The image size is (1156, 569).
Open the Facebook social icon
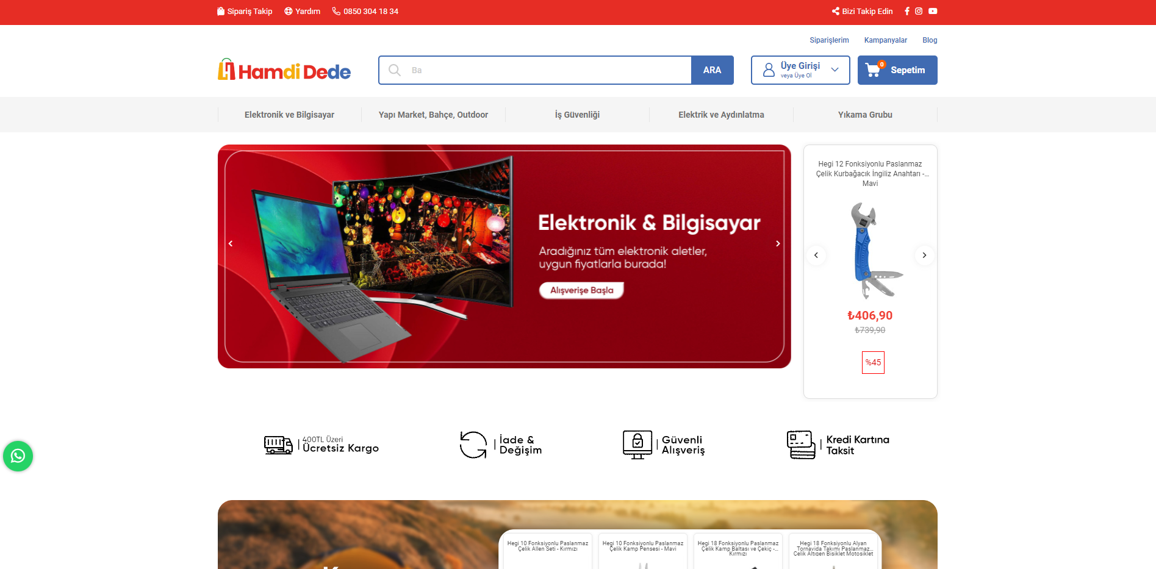pos(907,11)
